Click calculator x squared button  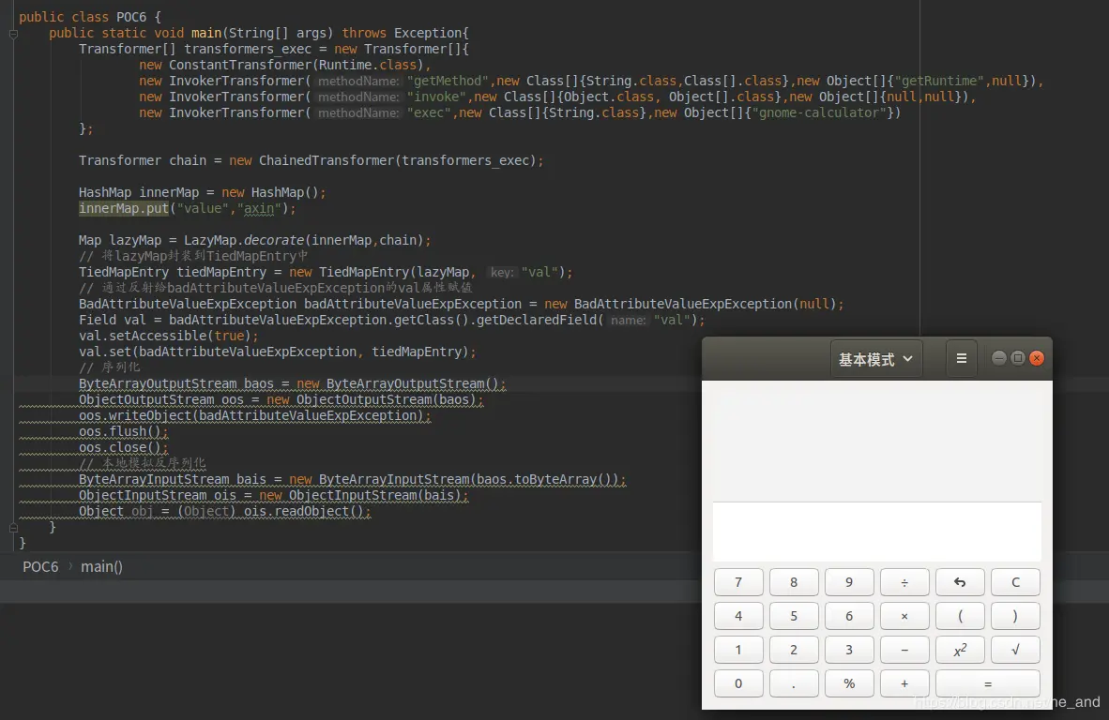(960, 650)
